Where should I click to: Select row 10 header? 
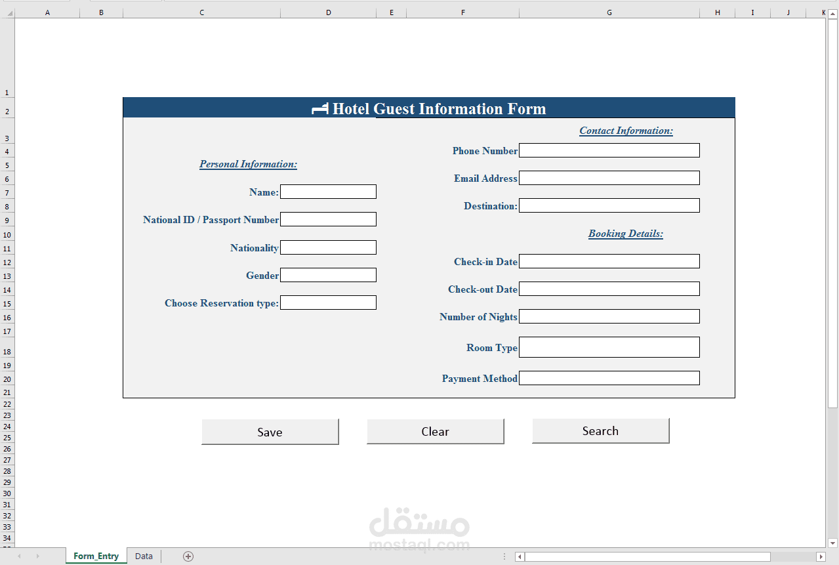pyautogui.click(x=7, y=235)
